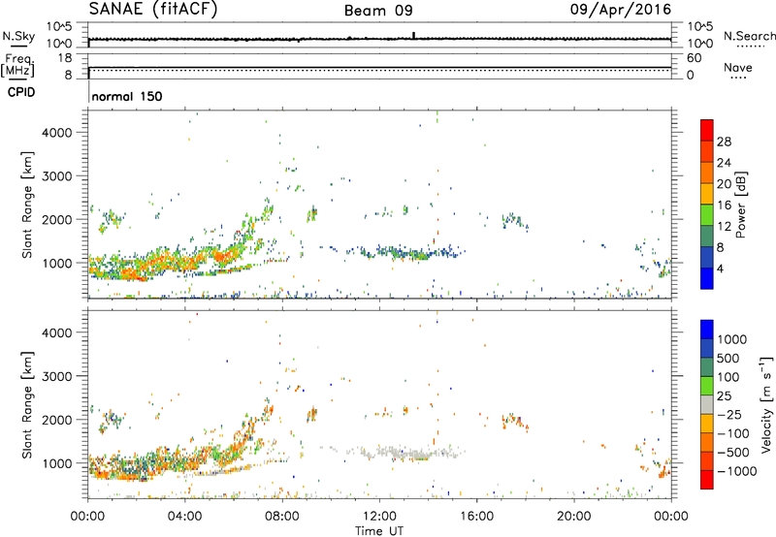Click the N.Search legend label
776x537 pixels.
[x=749, y=36]
